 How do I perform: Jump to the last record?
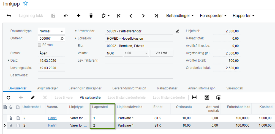(x=156, y=16)
